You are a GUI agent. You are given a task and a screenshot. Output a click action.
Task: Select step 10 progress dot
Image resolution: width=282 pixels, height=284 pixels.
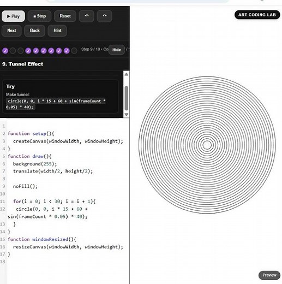(74, 51)
